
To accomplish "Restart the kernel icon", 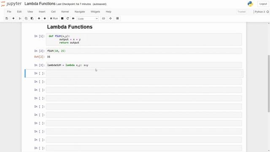I will pos(67,19).
